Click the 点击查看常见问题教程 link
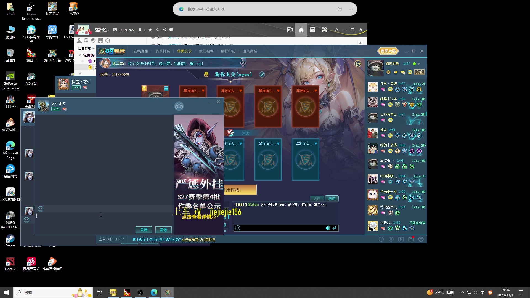Image resolution: width=530 pixels, height=298 pixels. click(198, 240)
